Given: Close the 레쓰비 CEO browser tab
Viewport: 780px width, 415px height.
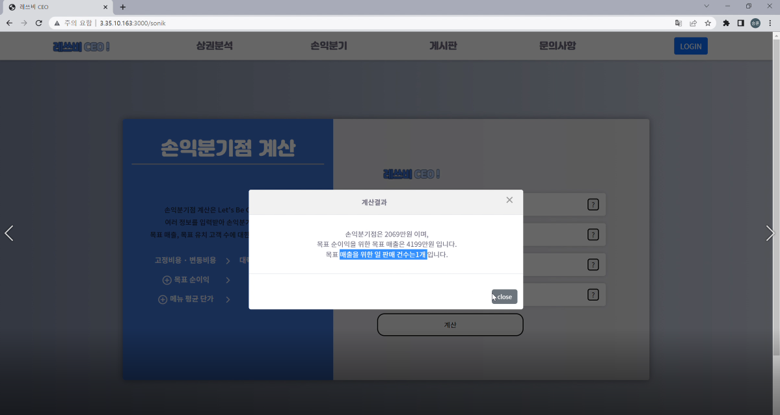Looking at the screenshot, I should tap(105, 7).
